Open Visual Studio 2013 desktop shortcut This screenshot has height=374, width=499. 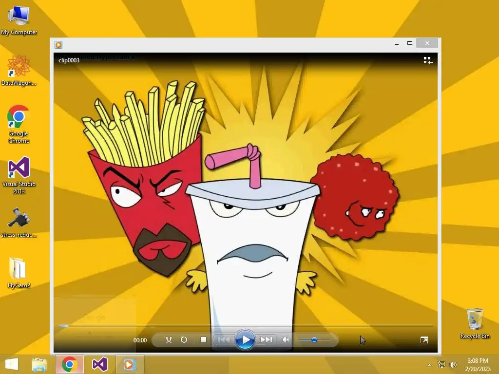pyautogui.click(x=19, y=175)
